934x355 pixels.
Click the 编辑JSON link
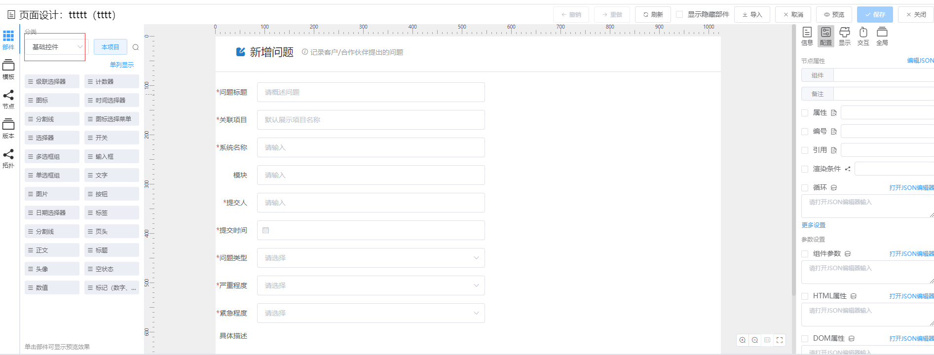coord(921,61)
